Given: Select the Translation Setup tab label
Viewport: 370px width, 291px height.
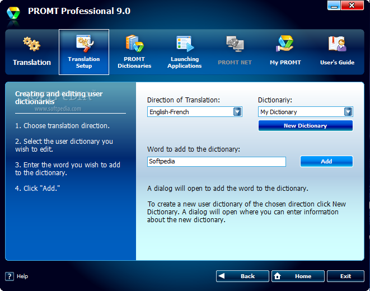Looking at the screenshot, I should pyautogui.click(x=84, y=62).
